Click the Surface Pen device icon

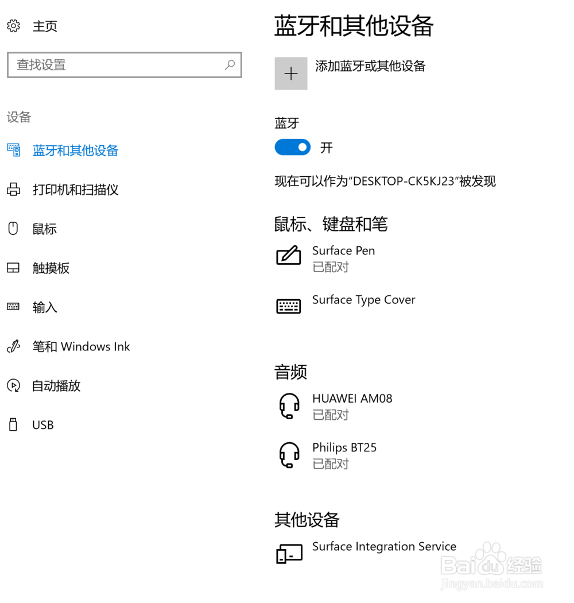point(289,255)
